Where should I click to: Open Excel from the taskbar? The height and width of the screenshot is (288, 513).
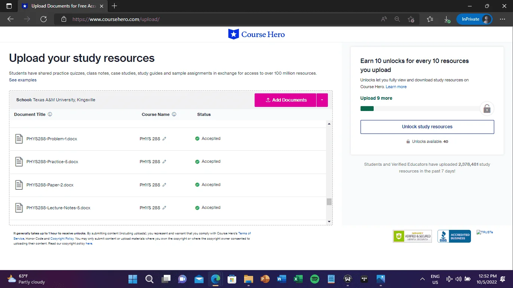pos(298,279)
